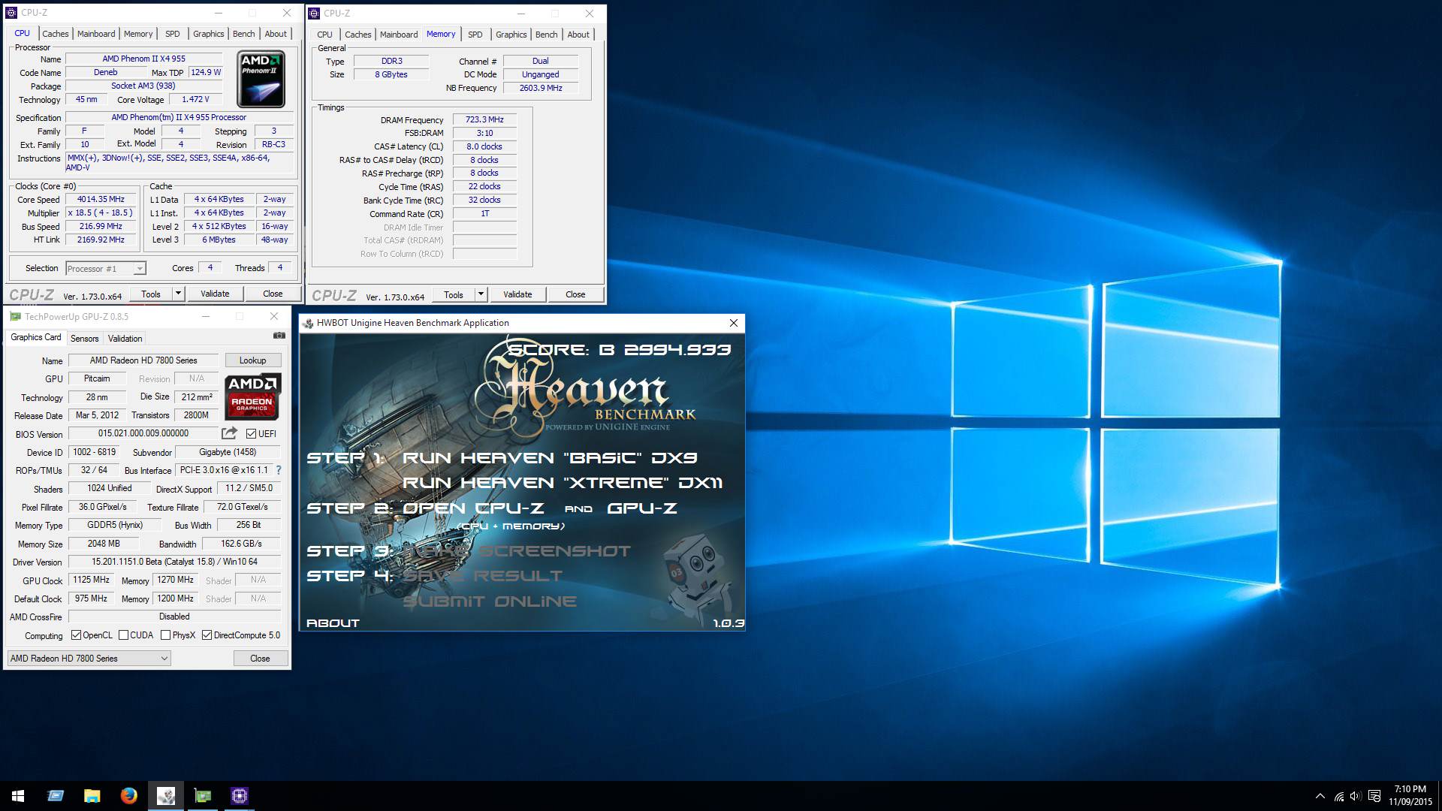Screen dimensions: 1442x811
Task: Click Core Speed value 4014.35 MHz
Action: tap(101, 199)
